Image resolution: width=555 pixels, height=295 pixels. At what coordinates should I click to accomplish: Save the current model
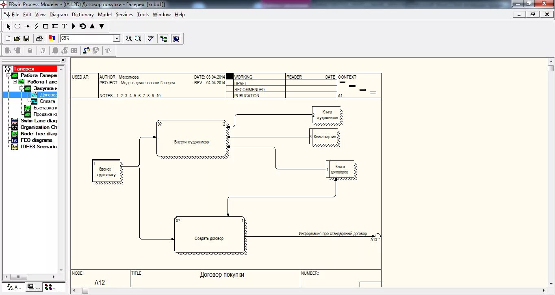(x=26, y=38)
